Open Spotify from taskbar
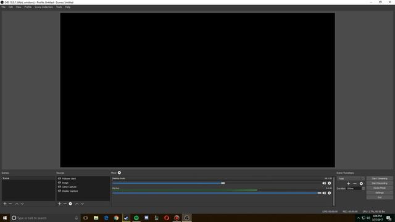Screen dimensions: 395x222 pyautogui.click(x=136, y=218)
